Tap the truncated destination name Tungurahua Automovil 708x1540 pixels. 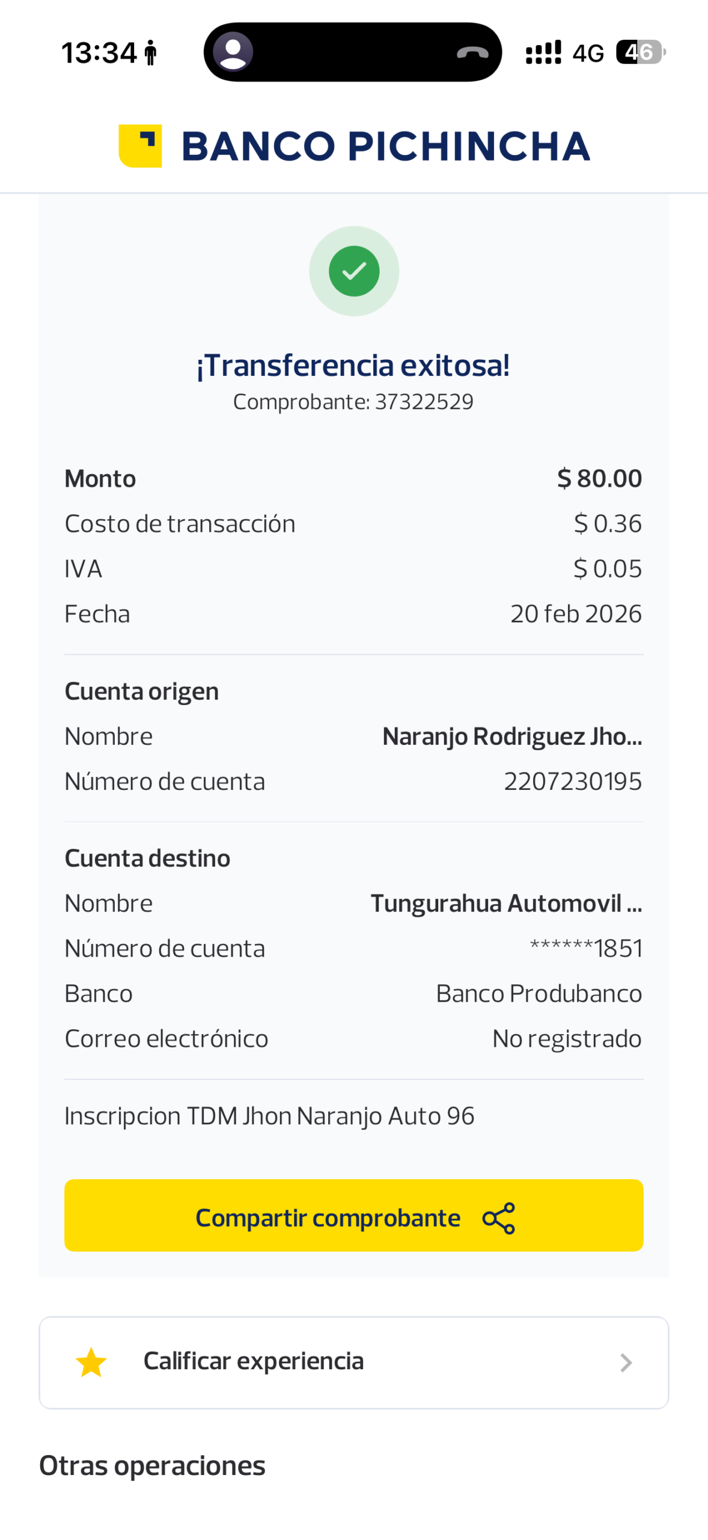pyautogui.click(x=506, y=903)
